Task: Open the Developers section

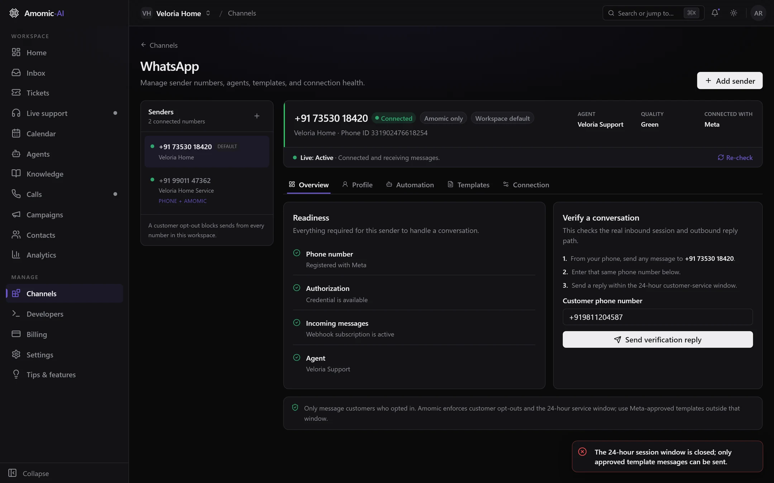Action: point(64,314)
